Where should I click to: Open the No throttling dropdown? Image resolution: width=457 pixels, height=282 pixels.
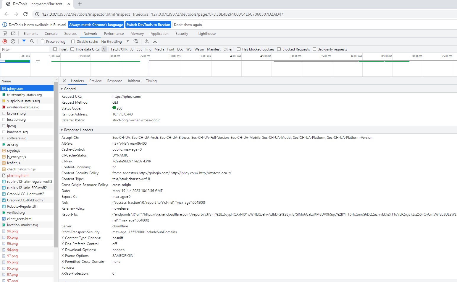(x=115, y=42)
